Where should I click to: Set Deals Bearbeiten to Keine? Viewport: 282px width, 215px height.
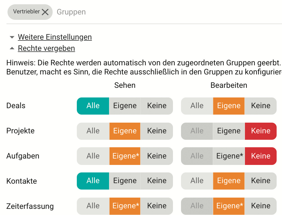pos(261,106)
